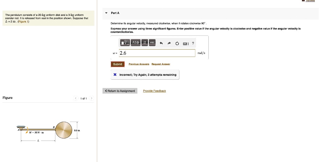This screenshot has height=162, width=319.
Task: Undo the last answer edit
Action: click(x=161, y=43)
